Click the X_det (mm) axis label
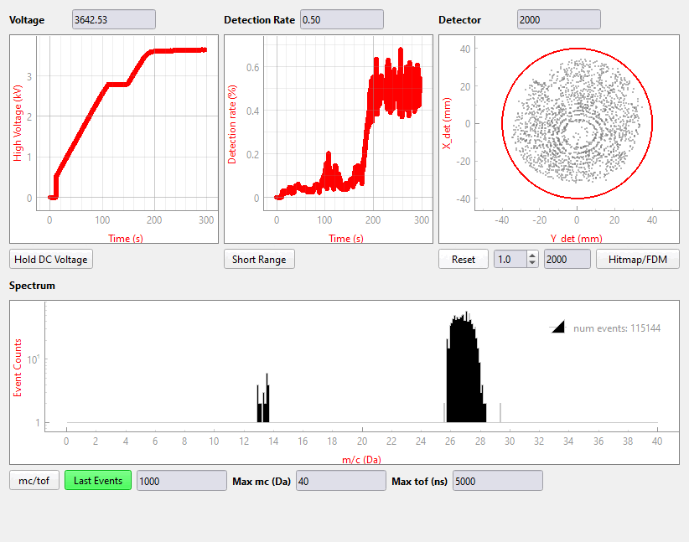The height and width of the screenshot is (542, 689). (x=447, y=123)
